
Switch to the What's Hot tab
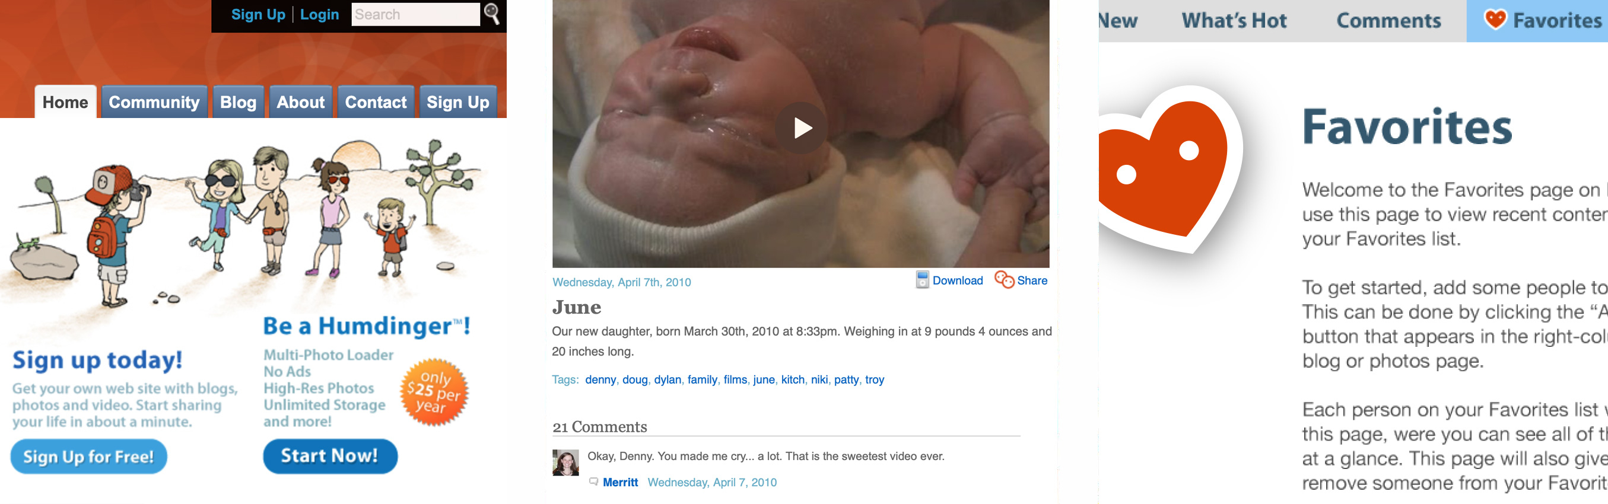pos(1234,21)
